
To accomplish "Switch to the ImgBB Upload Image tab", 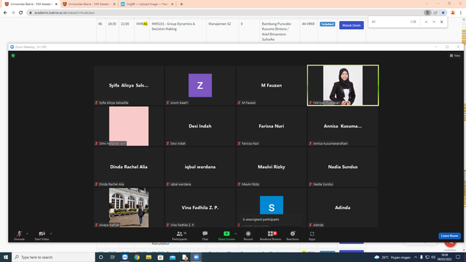I will pyautogui.click(x=147, y=4).
